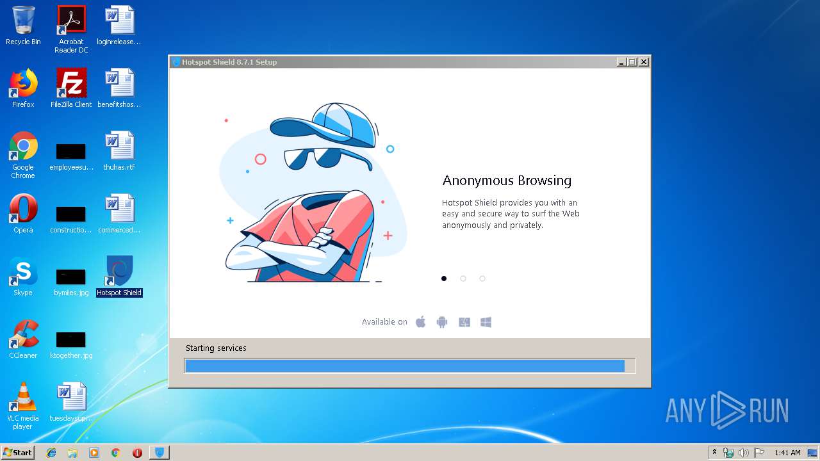Screen dimensions: 820x461
Task: Maximize the Hotspot Shield Setup window
Action: click(x=632, y=62)
